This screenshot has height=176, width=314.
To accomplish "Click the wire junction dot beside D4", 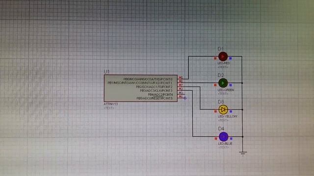I will pyautogui.click(x=242, y=137).
